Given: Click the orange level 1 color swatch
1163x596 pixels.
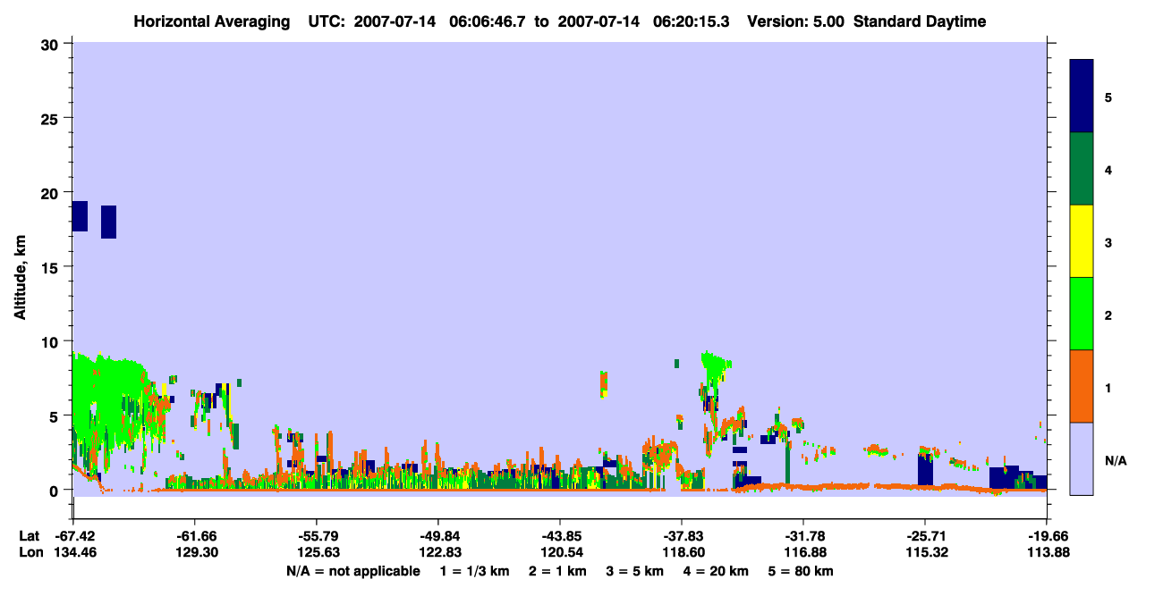Looking at the screenshot, I should (x=1082, y=386).
